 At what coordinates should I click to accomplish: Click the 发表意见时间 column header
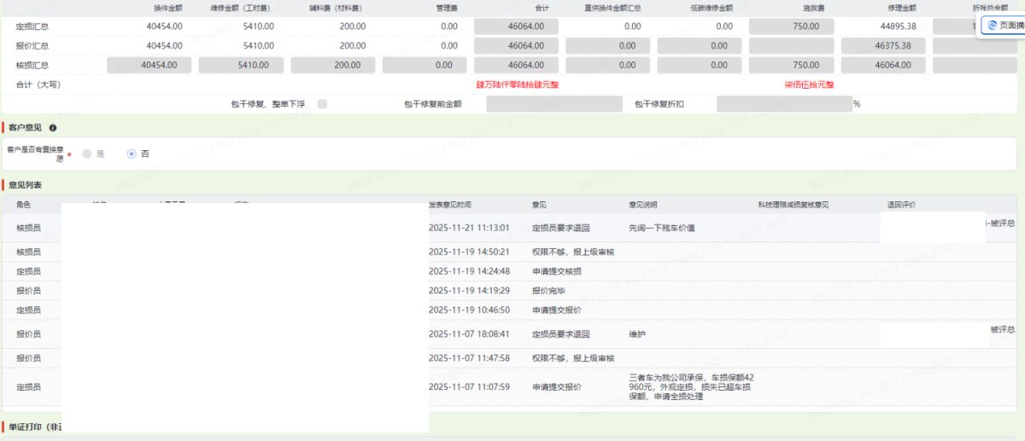point(449,206)
